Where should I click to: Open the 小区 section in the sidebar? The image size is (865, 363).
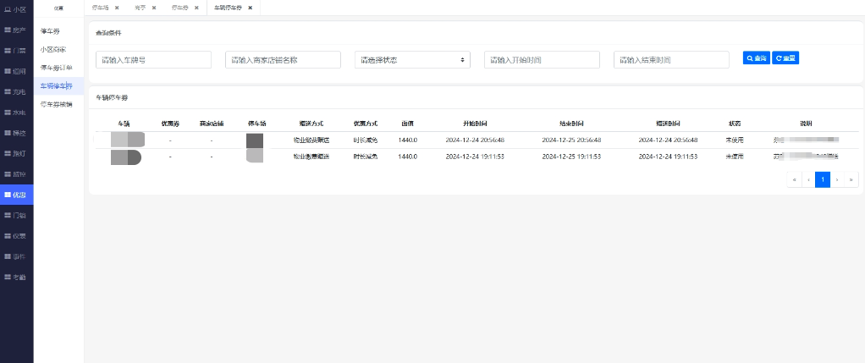pos(16,8)
